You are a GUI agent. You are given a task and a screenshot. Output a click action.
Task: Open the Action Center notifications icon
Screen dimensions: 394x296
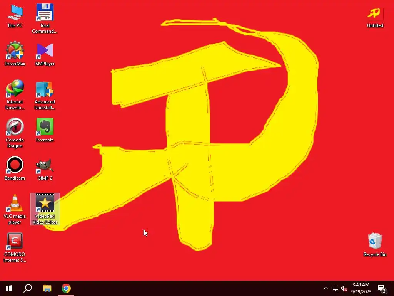pyautogui.click(x=382, y=288)
